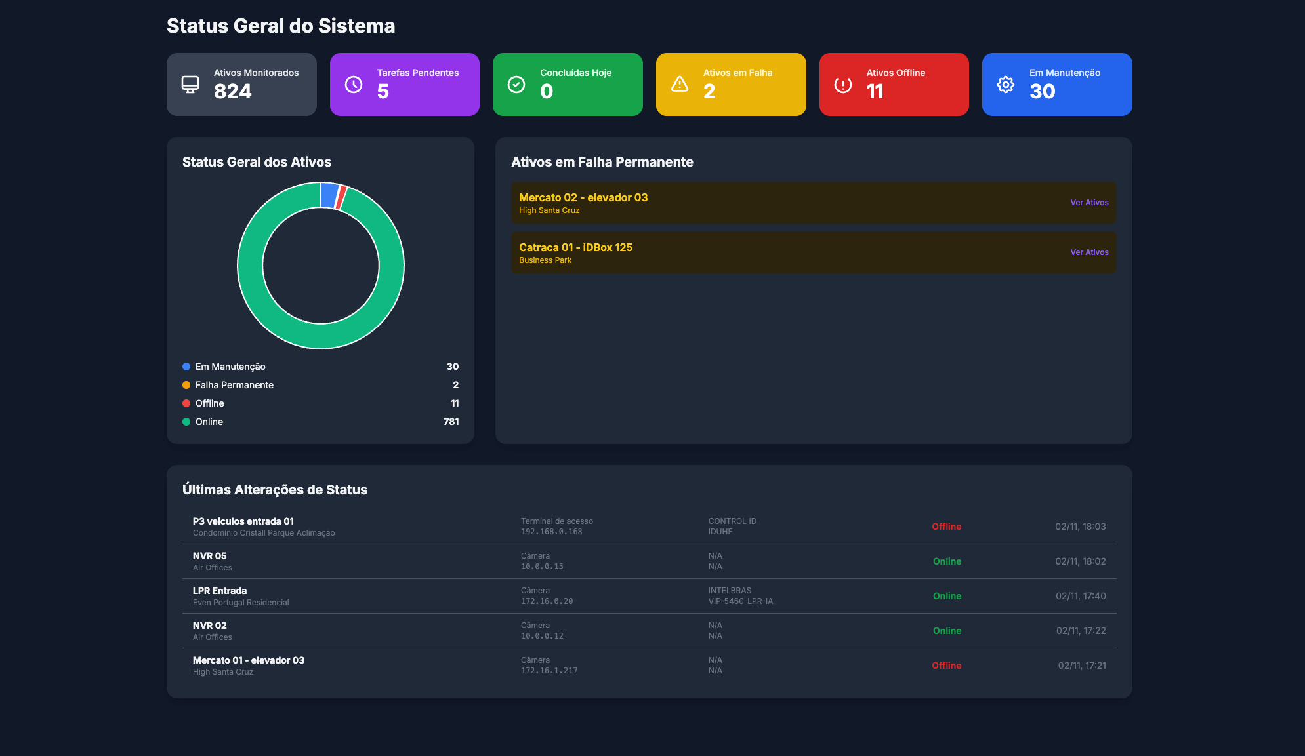This screenshot has height=756, width=1305.
Task: Open Ver Ativos for Catraca 01 - iDBox 125
Action: pyautogui.click(x=1089, y=252)
